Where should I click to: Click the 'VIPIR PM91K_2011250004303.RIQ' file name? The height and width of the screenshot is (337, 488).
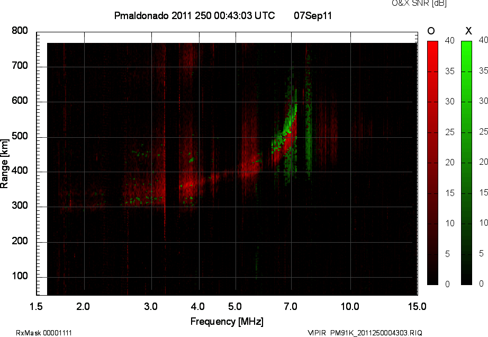tap(365, 333)
